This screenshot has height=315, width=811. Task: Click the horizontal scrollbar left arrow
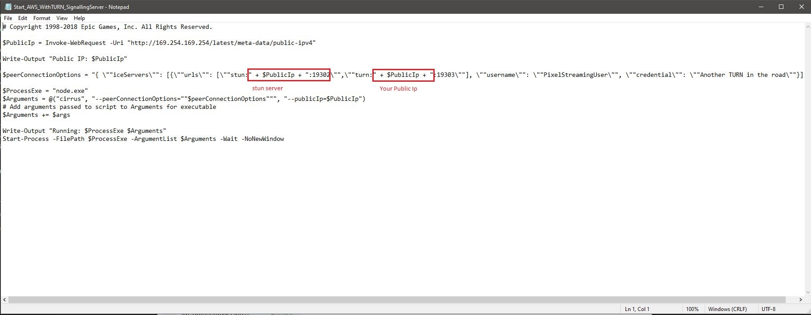5,300
